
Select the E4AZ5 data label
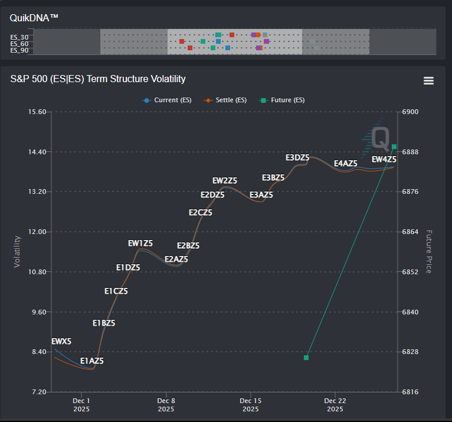346,163
